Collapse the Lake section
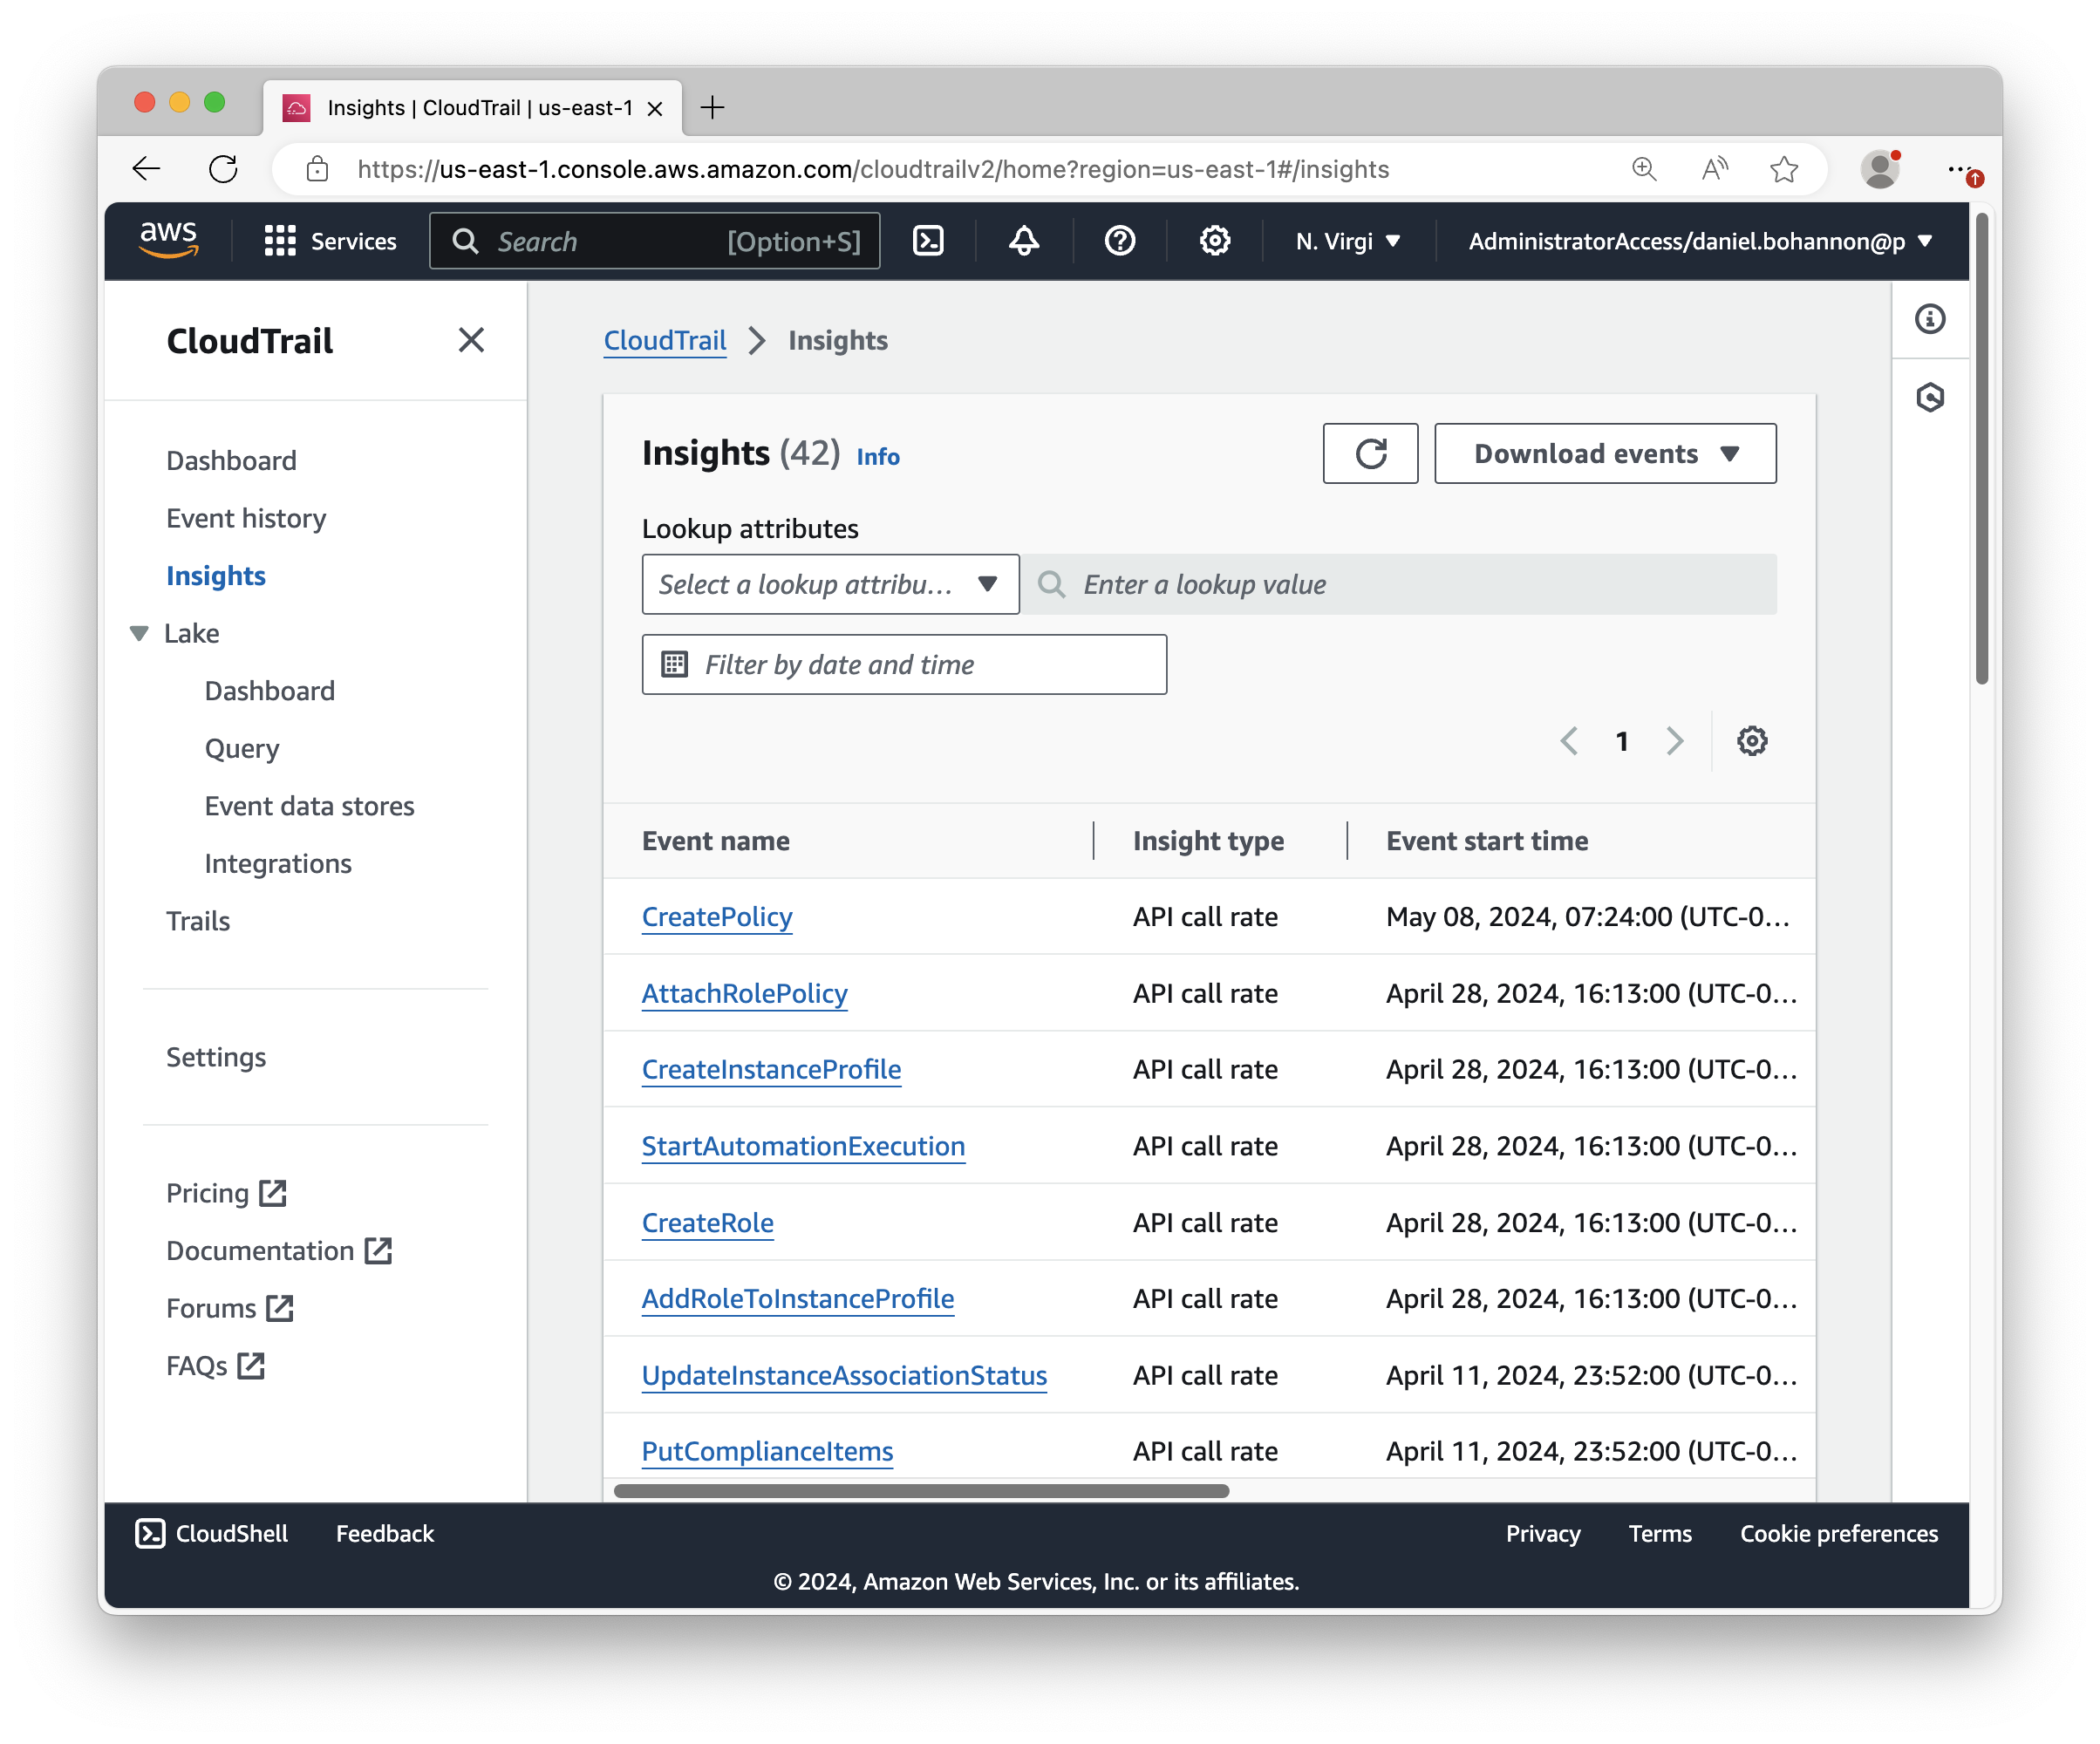The image size is (2100, 1744). point(138,633)
